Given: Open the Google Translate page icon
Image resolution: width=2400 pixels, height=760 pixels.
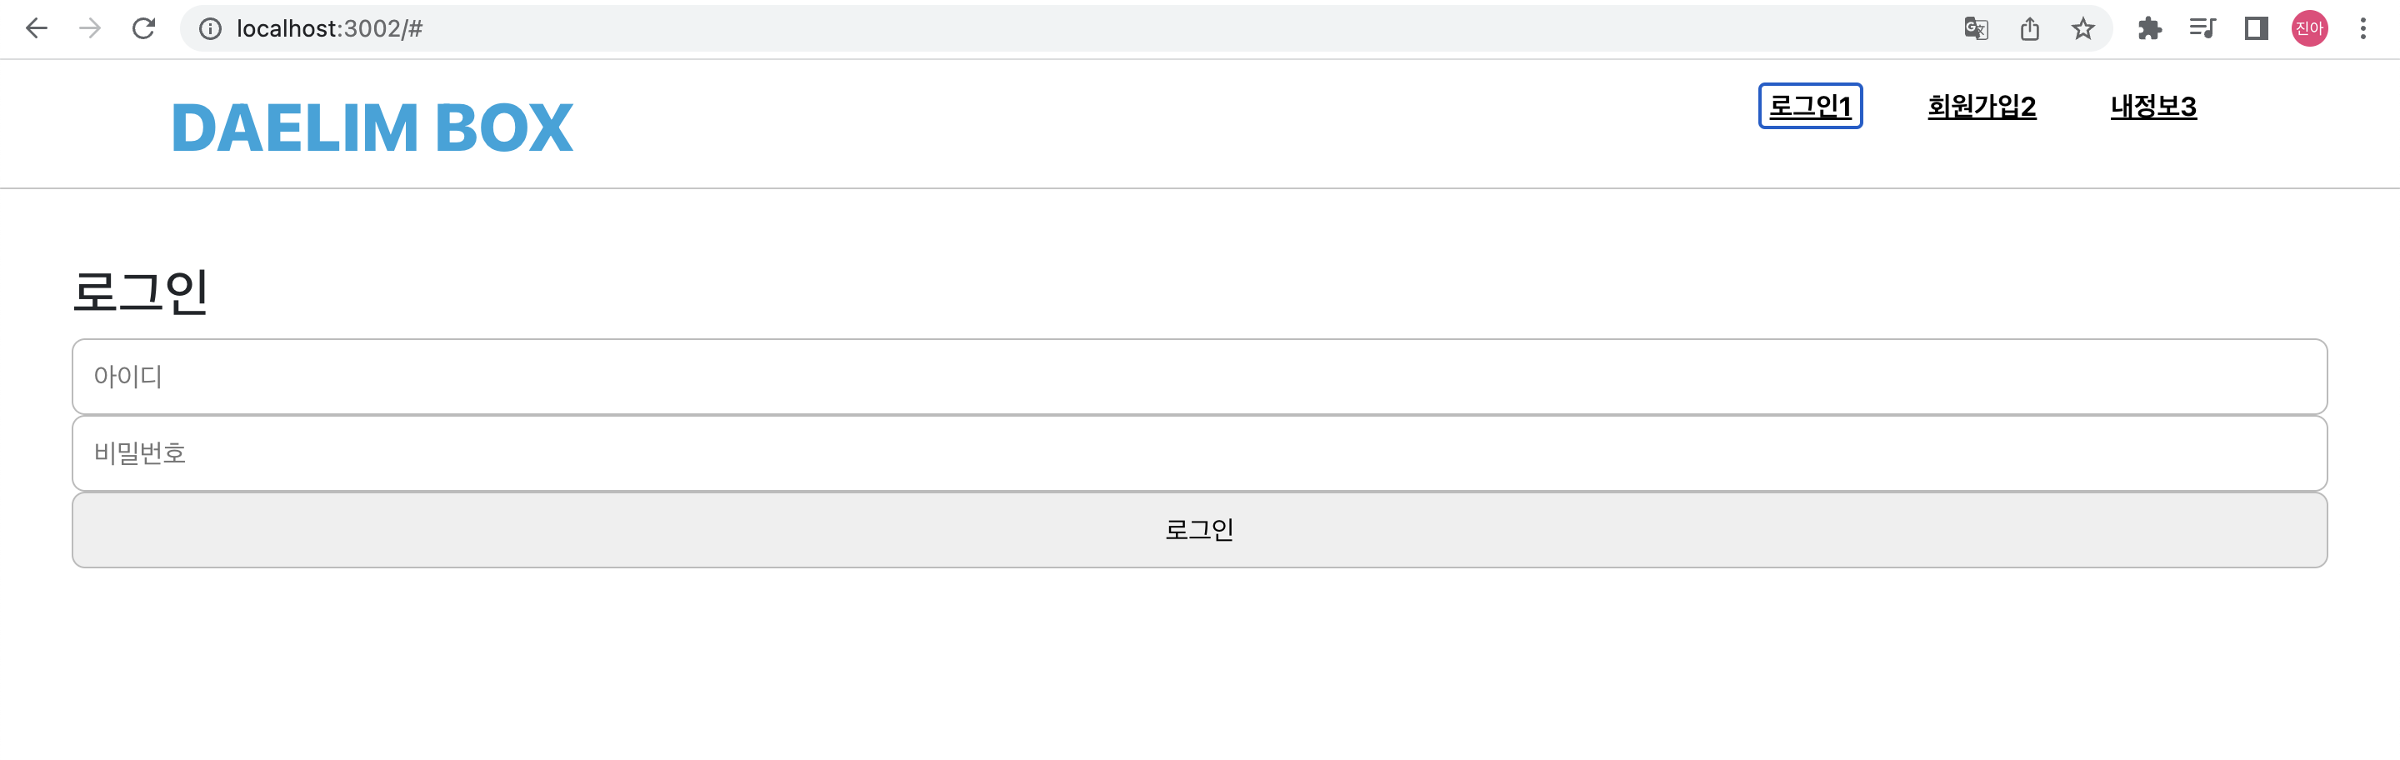Looking at the screenshot, I should tap(1976, 29).
